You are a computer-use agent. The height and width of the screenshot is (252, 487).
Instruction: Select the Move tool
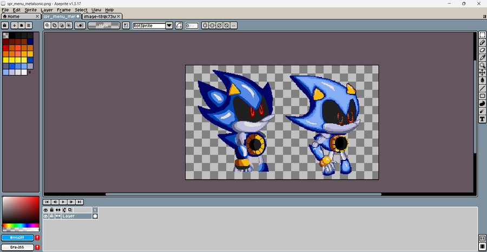482,73
